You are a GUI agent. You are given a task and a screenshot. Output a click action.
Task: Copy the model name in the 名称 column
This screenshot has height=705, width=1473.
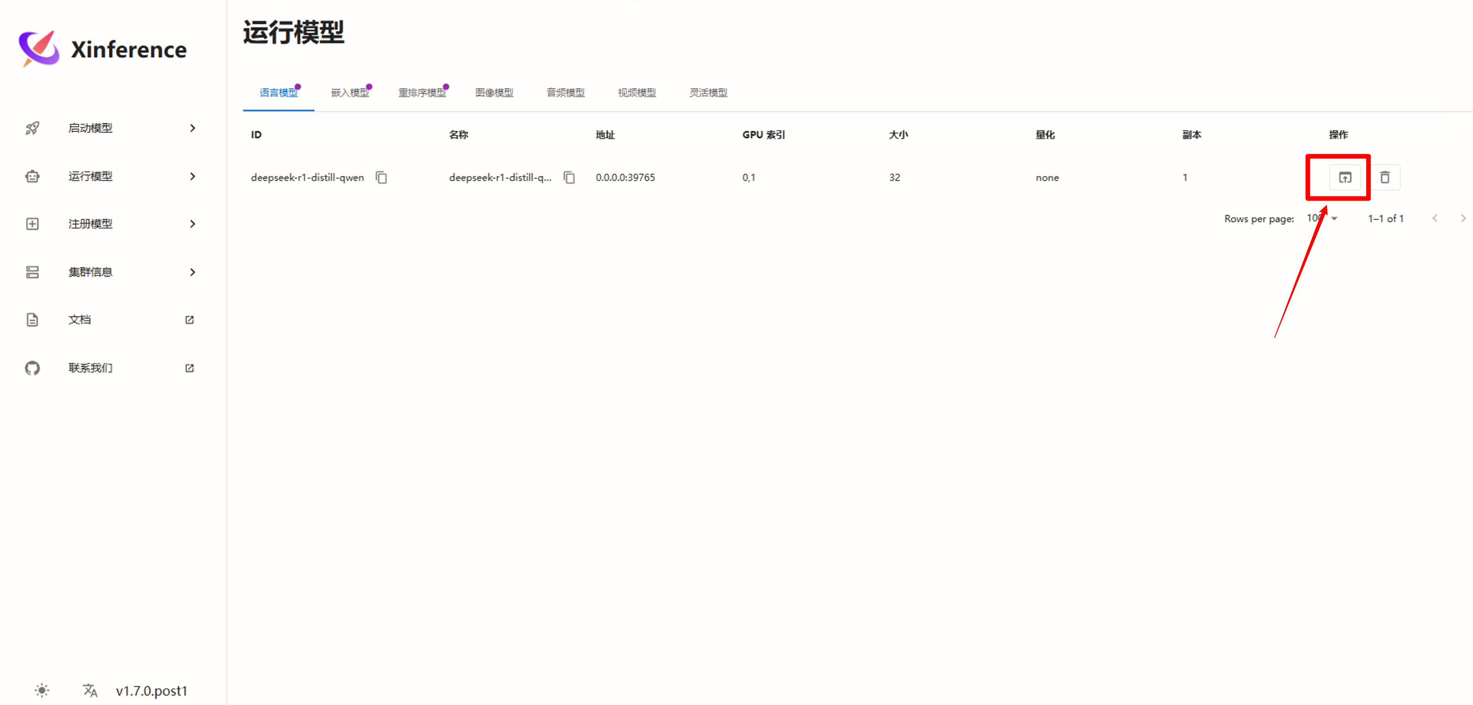point(569,177)
